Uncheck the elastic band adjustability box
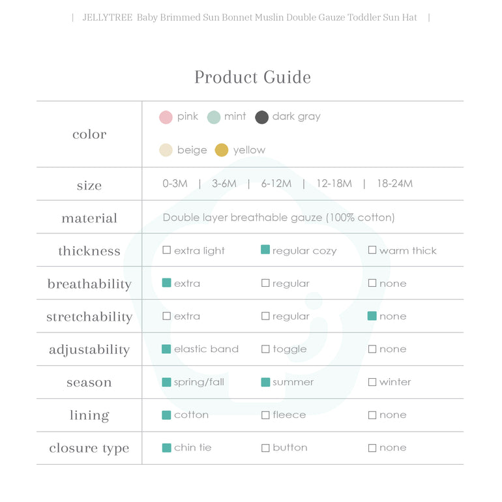The height and width of the screenshot is (502, 502). (167, 349)
